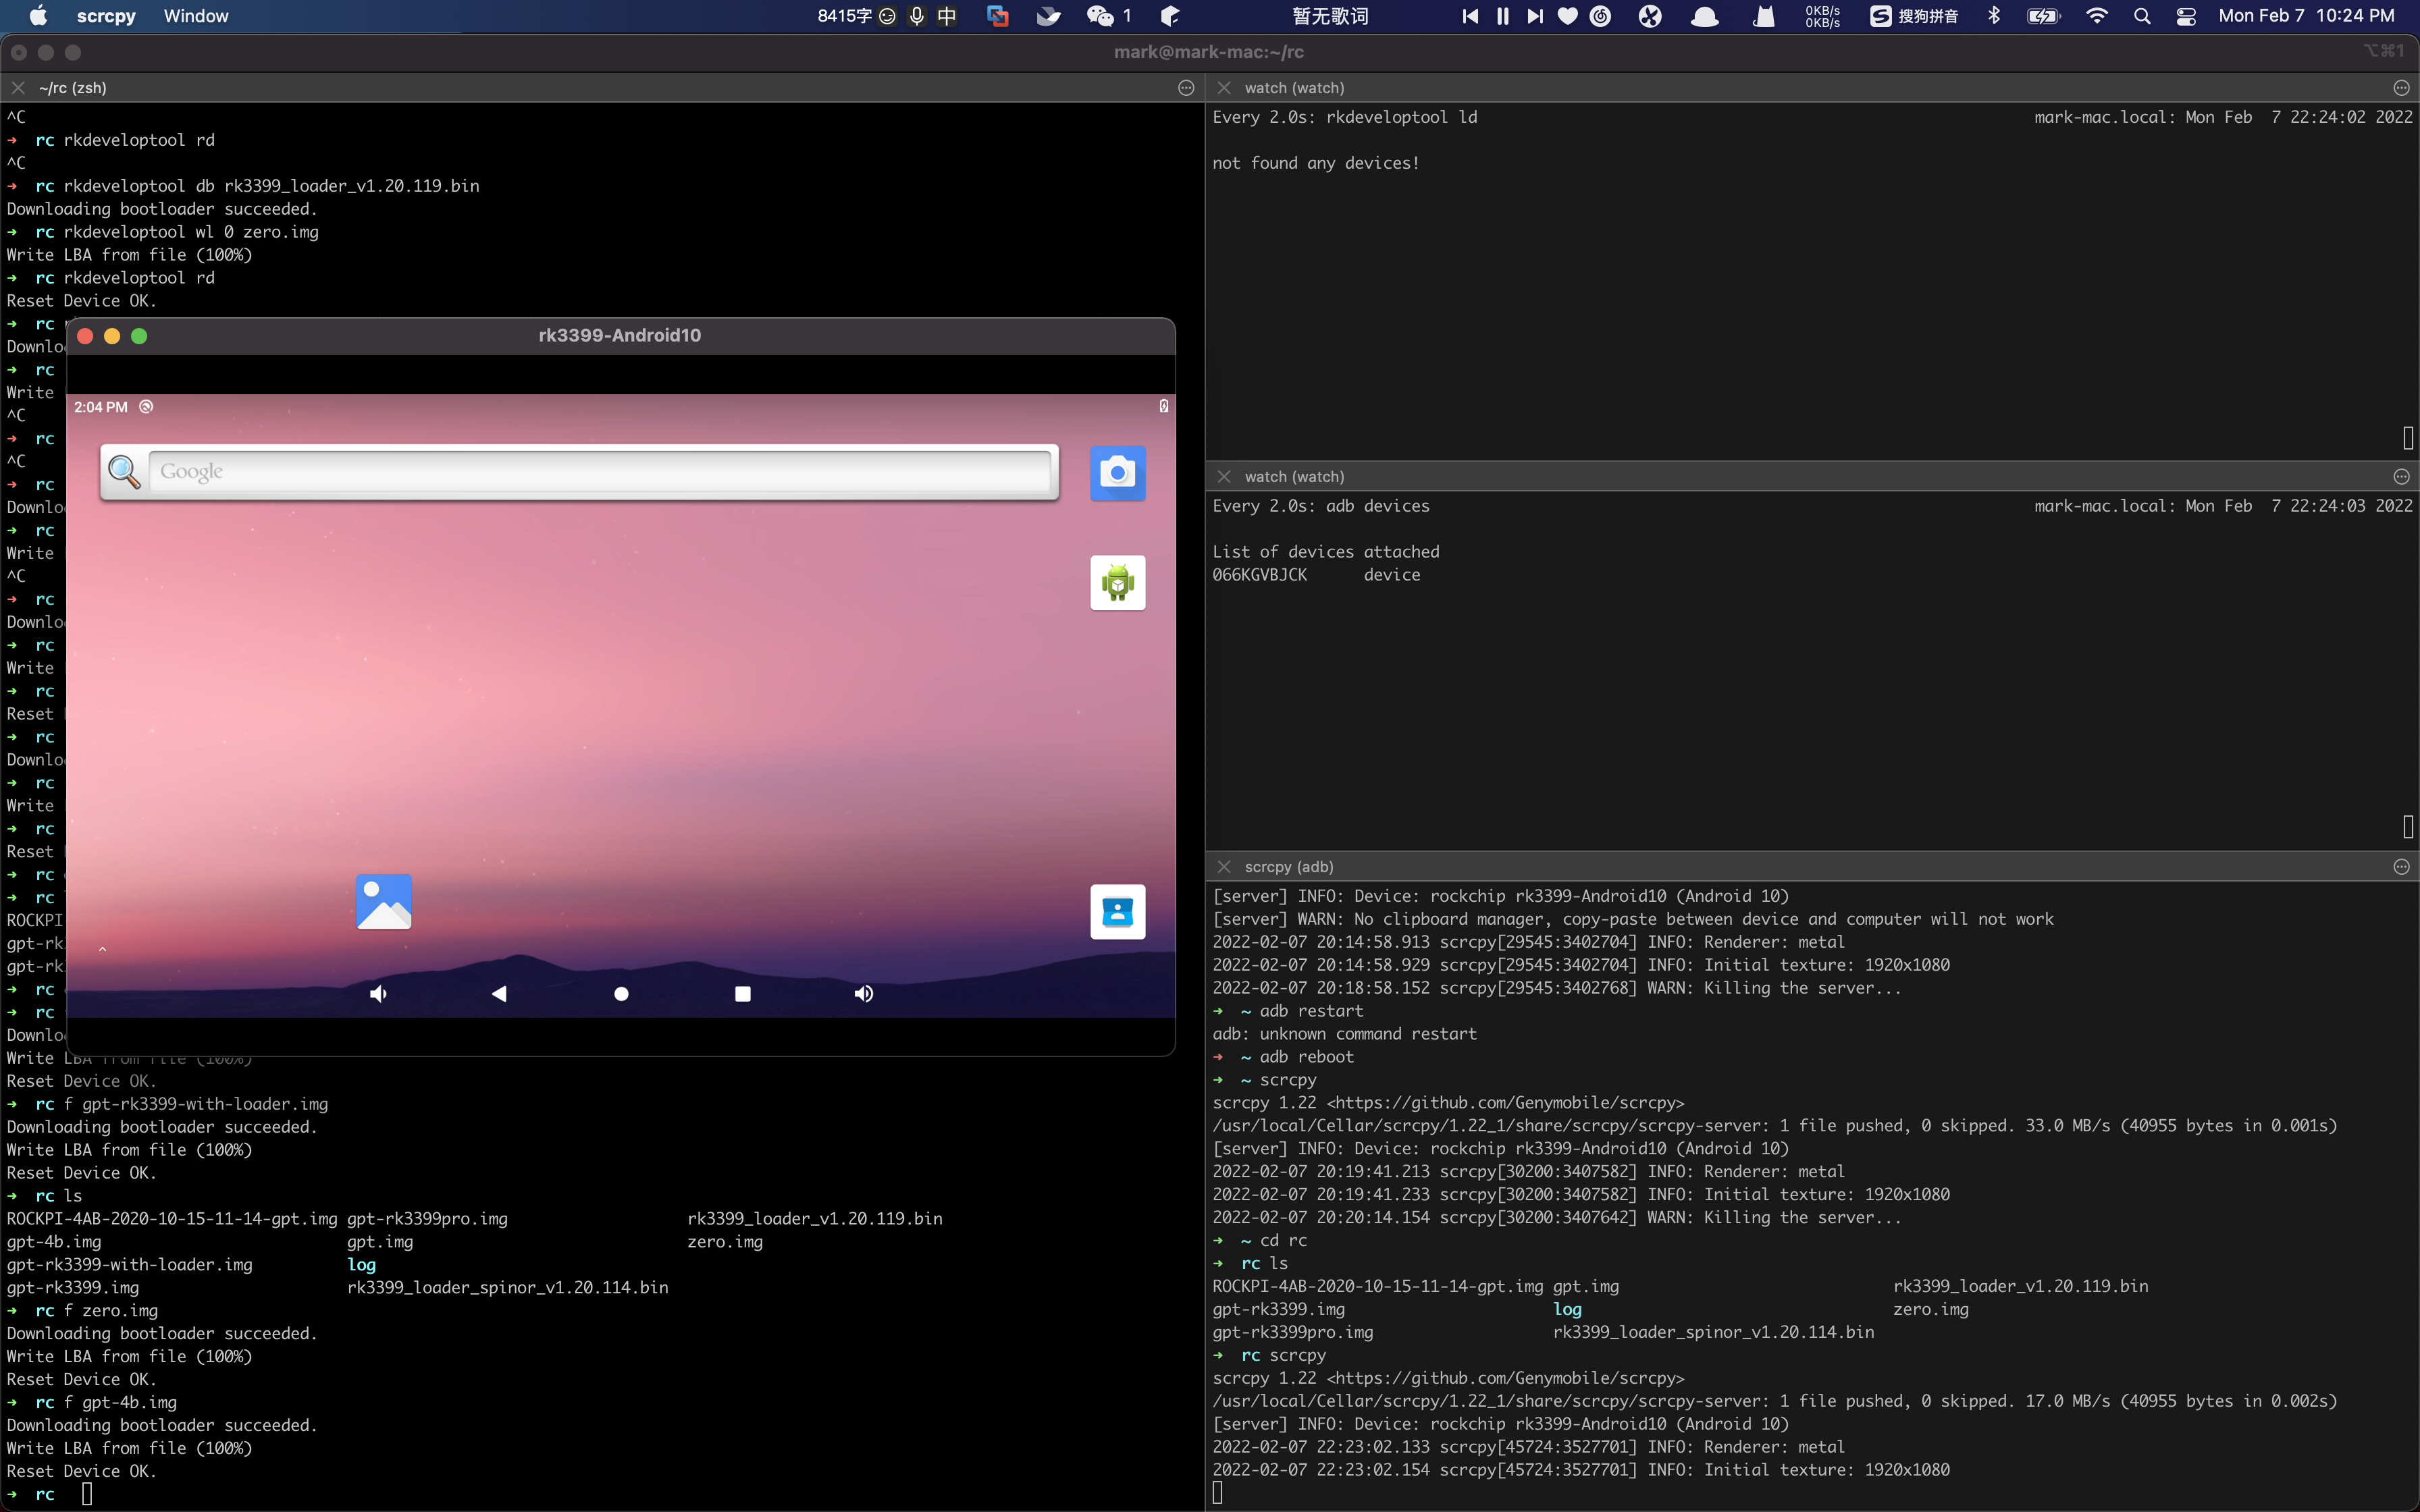Close the ~/rc (zsh) terminal pane
The width and height of the screenshot is (2420, 1512).
coord(18,87)
